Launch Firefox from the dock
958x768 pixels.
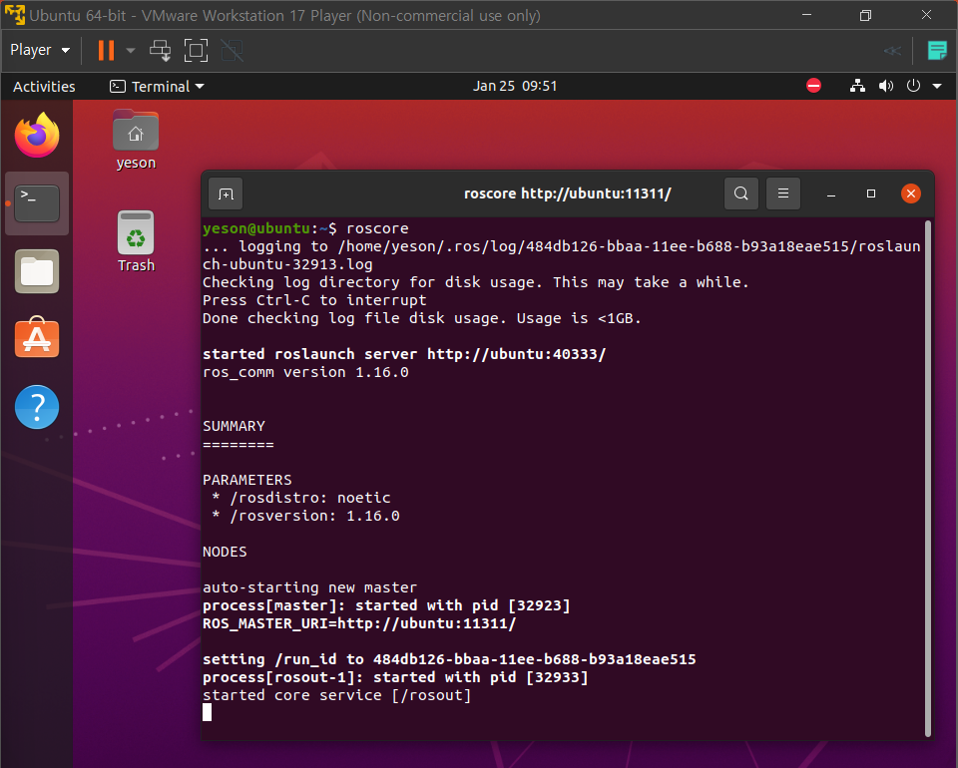click(x=37, y=135)
